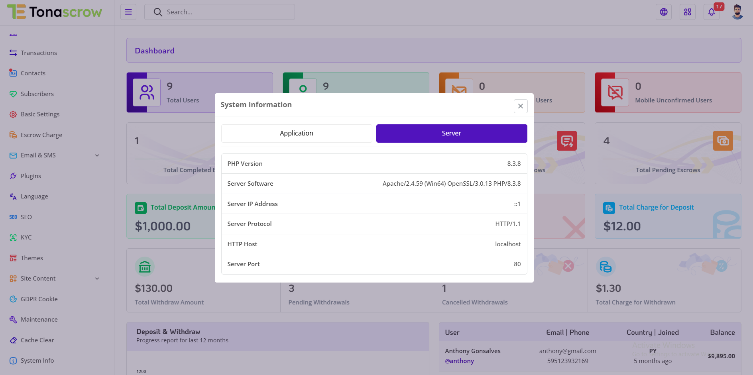Click the grid apps icon in header

pos(688,12)
